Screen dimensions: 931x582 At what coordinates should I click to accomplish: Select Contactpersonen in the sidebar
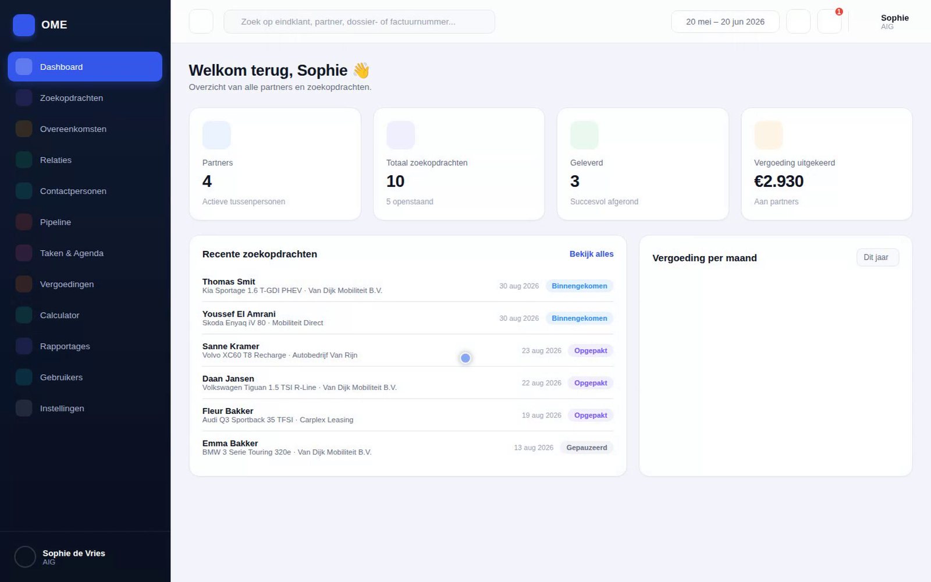point(85,191)
